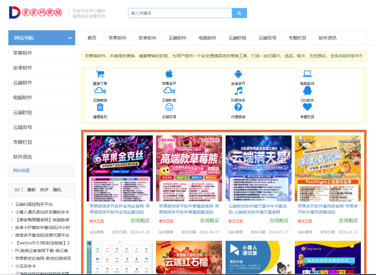Select 专题栏目 in left sidebar
This screenshot has width=376, height=275.
coord(42,142)
